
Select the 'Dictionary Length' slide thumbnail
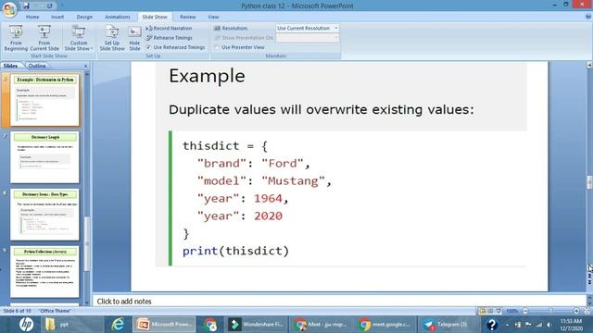pyautogui.click(x=44, y=157)
